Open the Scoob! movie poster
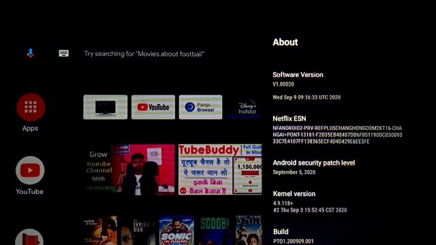The width and height of the screenshot is (436, 245). pyautogui.click(x=215, y=230)
